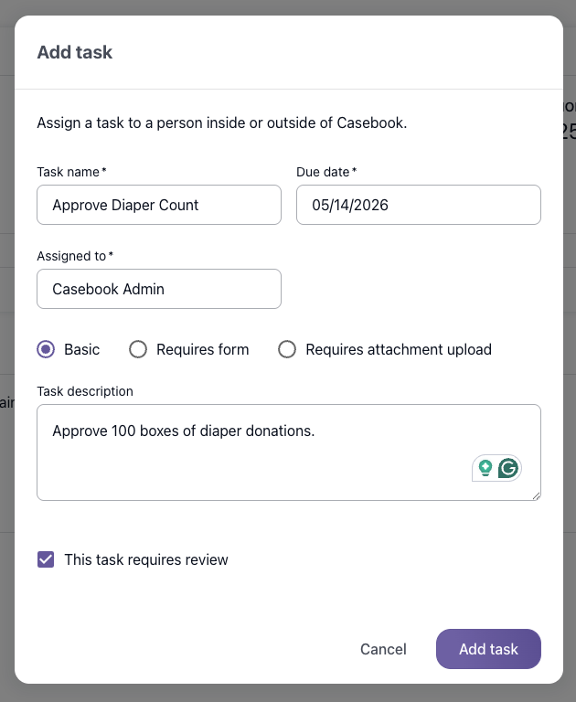The image size is (576, 702).
Task: Uncheck the This task requires review checkbox
Action: 46,559
